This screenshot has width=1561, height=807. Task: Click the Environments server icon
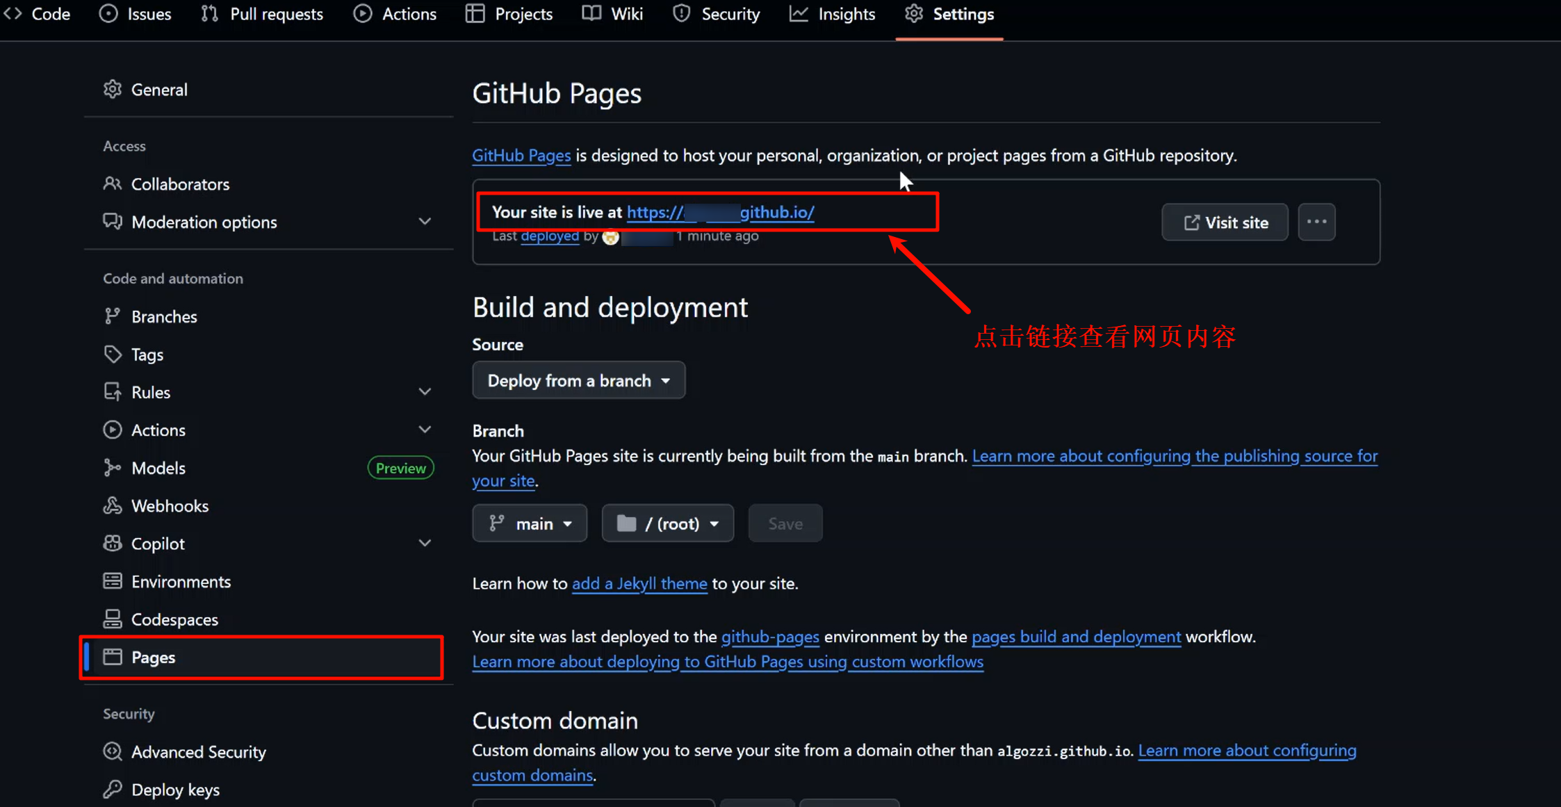tap(113, 581)
